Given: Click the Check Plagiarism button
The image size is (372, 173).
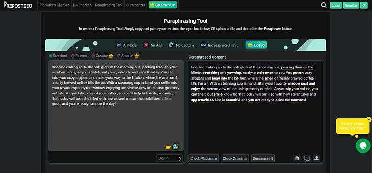Looking at the screenshot, I should point(204,158).
